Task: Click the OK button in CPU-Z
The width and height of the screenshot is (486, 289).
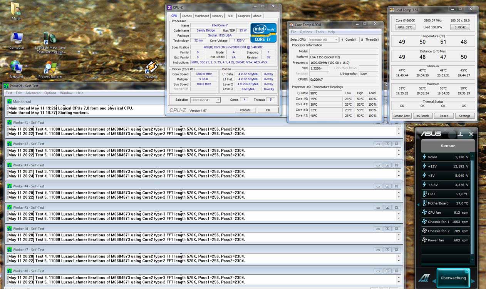Action: (268, 110)
